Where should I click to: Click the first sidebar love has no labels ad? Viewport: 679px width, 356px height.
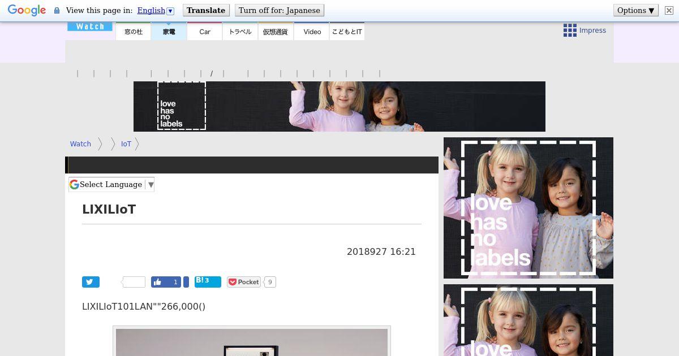(x=528, y=208)
